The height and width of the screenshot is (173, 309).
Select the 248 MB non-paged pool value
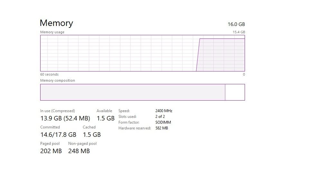click(79, 151)
